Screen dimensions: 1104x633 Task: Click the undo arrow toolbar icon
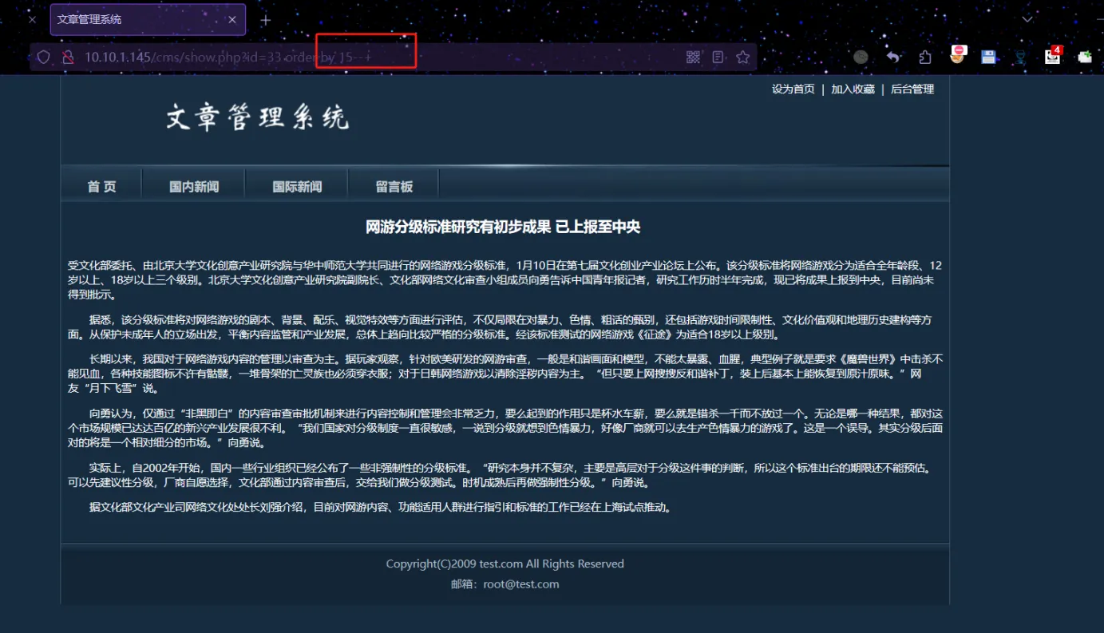click(x=893, y=57)
